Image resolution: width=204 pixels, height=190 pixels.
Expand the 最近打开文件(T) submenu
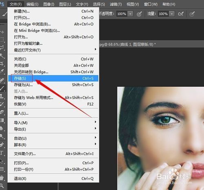(53, 50)
